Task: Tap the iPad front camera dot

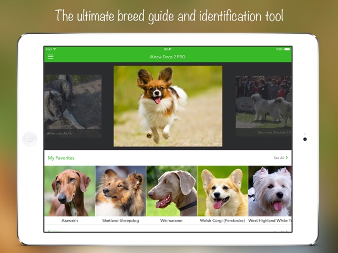Action: point(305,139)
